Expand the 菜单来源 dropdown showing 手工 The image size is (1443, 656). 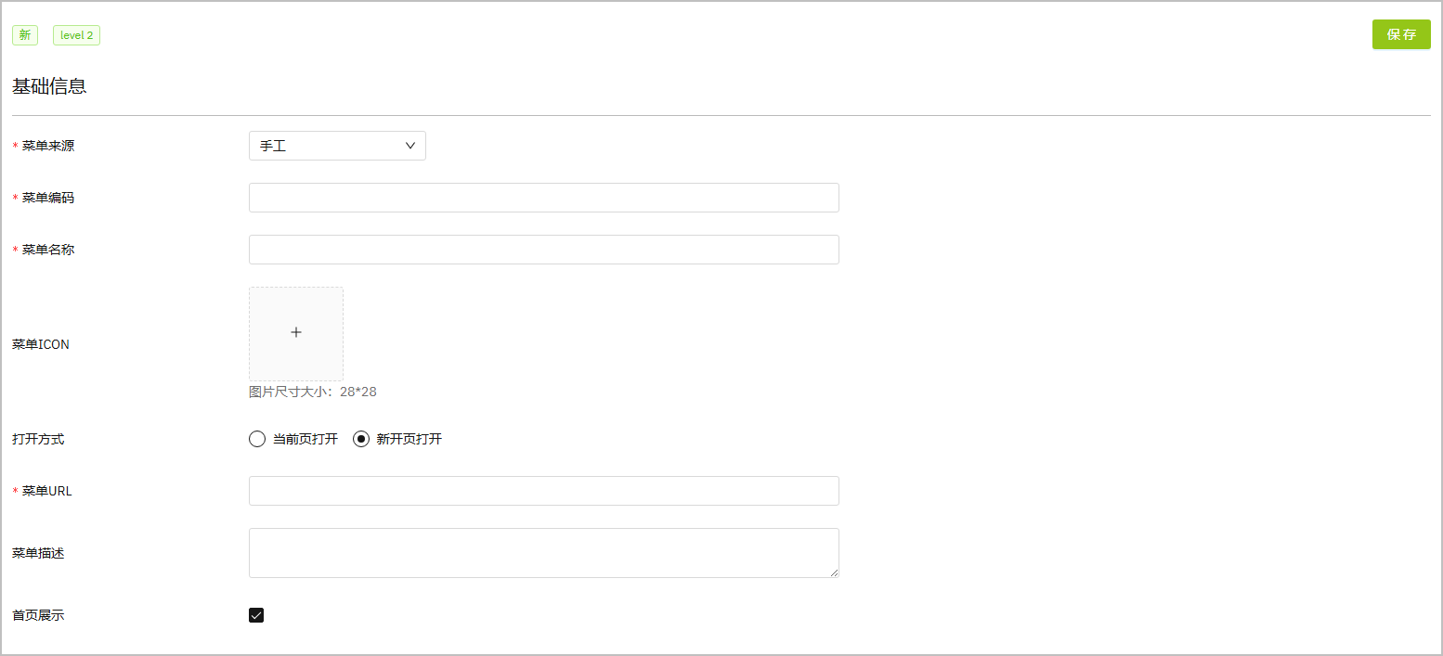tap(337, 146)
